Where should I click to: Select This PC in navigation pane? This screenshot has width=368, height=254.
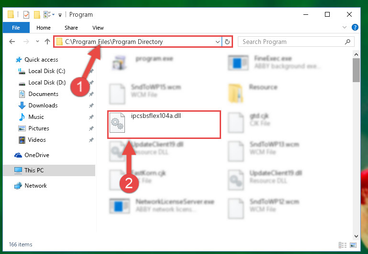[x=49, y=170]
